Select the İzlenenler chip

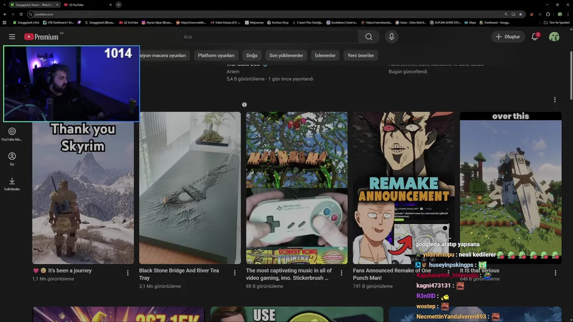[x=325, y=55]
